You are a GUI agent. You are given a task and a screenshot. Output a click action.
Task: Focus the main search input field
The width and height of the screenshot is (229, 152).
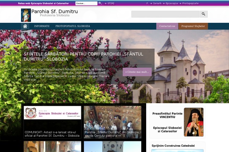point(165,14)
